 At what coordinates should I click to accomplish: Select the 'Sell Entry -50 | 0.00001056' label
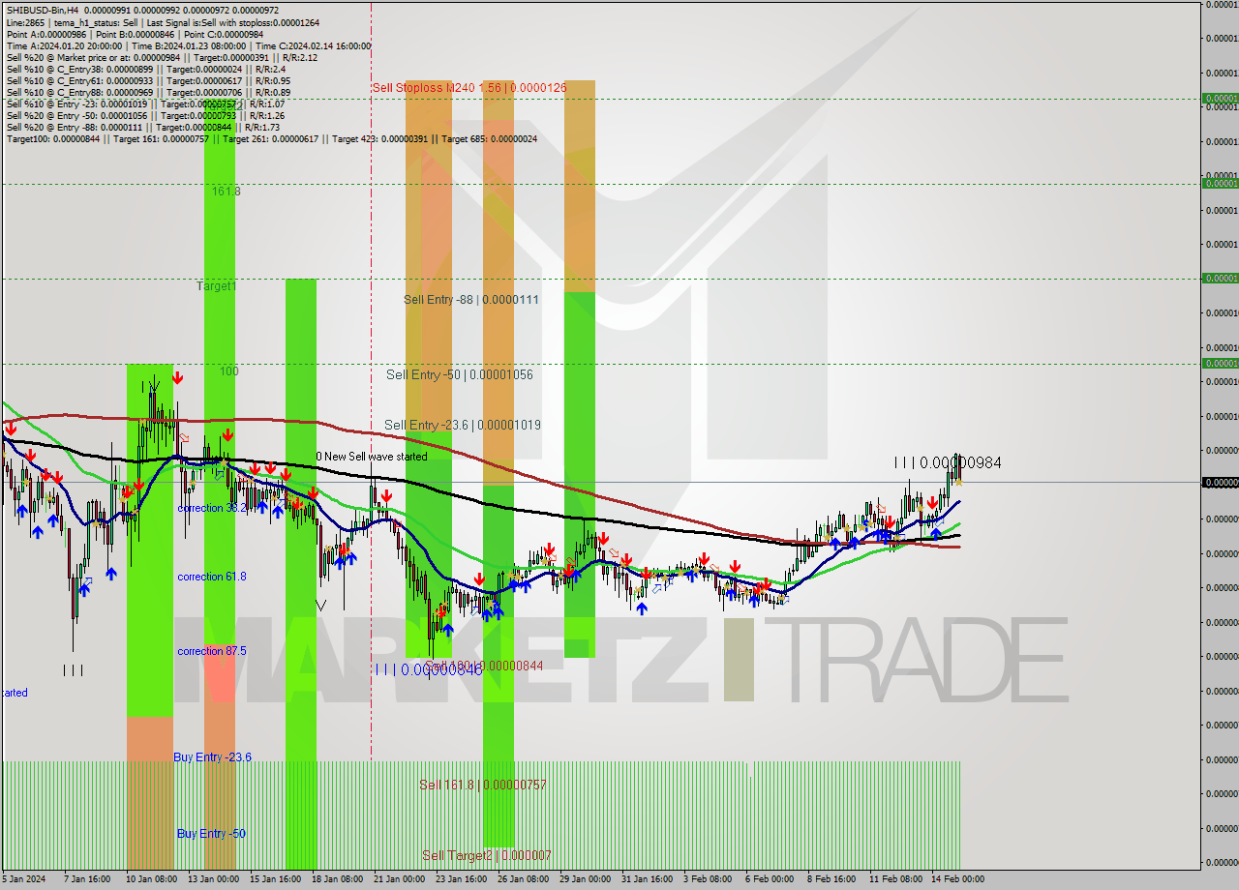(x=460, y=374)
